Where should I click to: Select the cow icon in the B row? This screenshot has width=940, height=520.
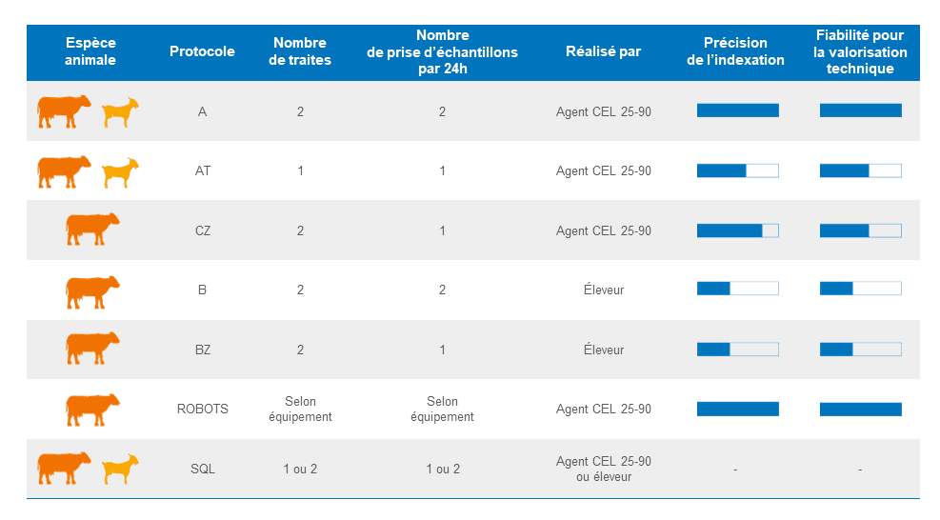click(x=92, y=290)
